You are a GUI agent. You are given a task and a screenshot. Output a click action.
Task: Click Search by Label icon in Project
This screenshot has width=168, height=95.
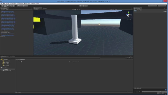(x=130, y=58)
